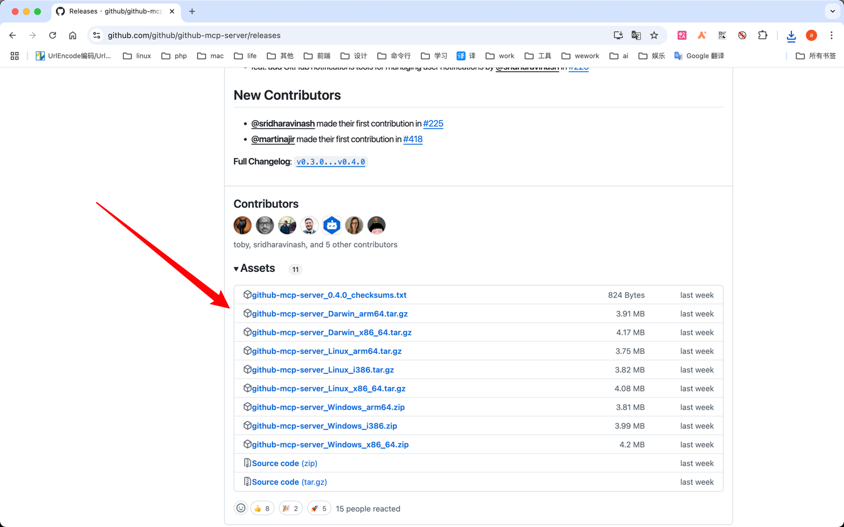Download github-mcp-server_Windows_i386.zip
This screenshot has height=527, width=844.
click(324, 426)
